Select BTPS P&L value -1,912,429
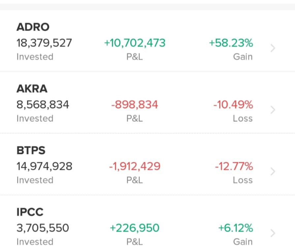The image size is (295, 251). [135, 166]
